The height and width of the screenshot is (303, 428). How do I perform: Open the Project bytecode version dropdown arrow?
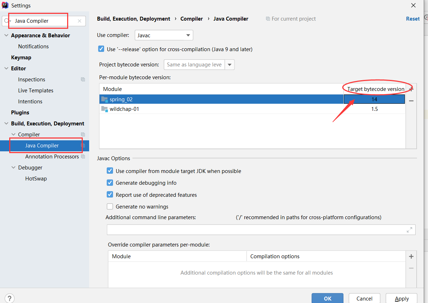(230, 65)
